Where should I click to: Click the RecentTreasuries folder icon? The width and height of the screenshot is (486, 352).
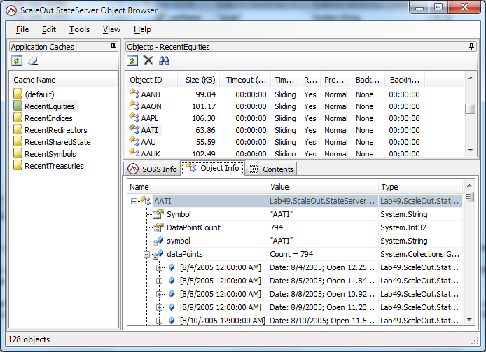(x=18, y=165)
